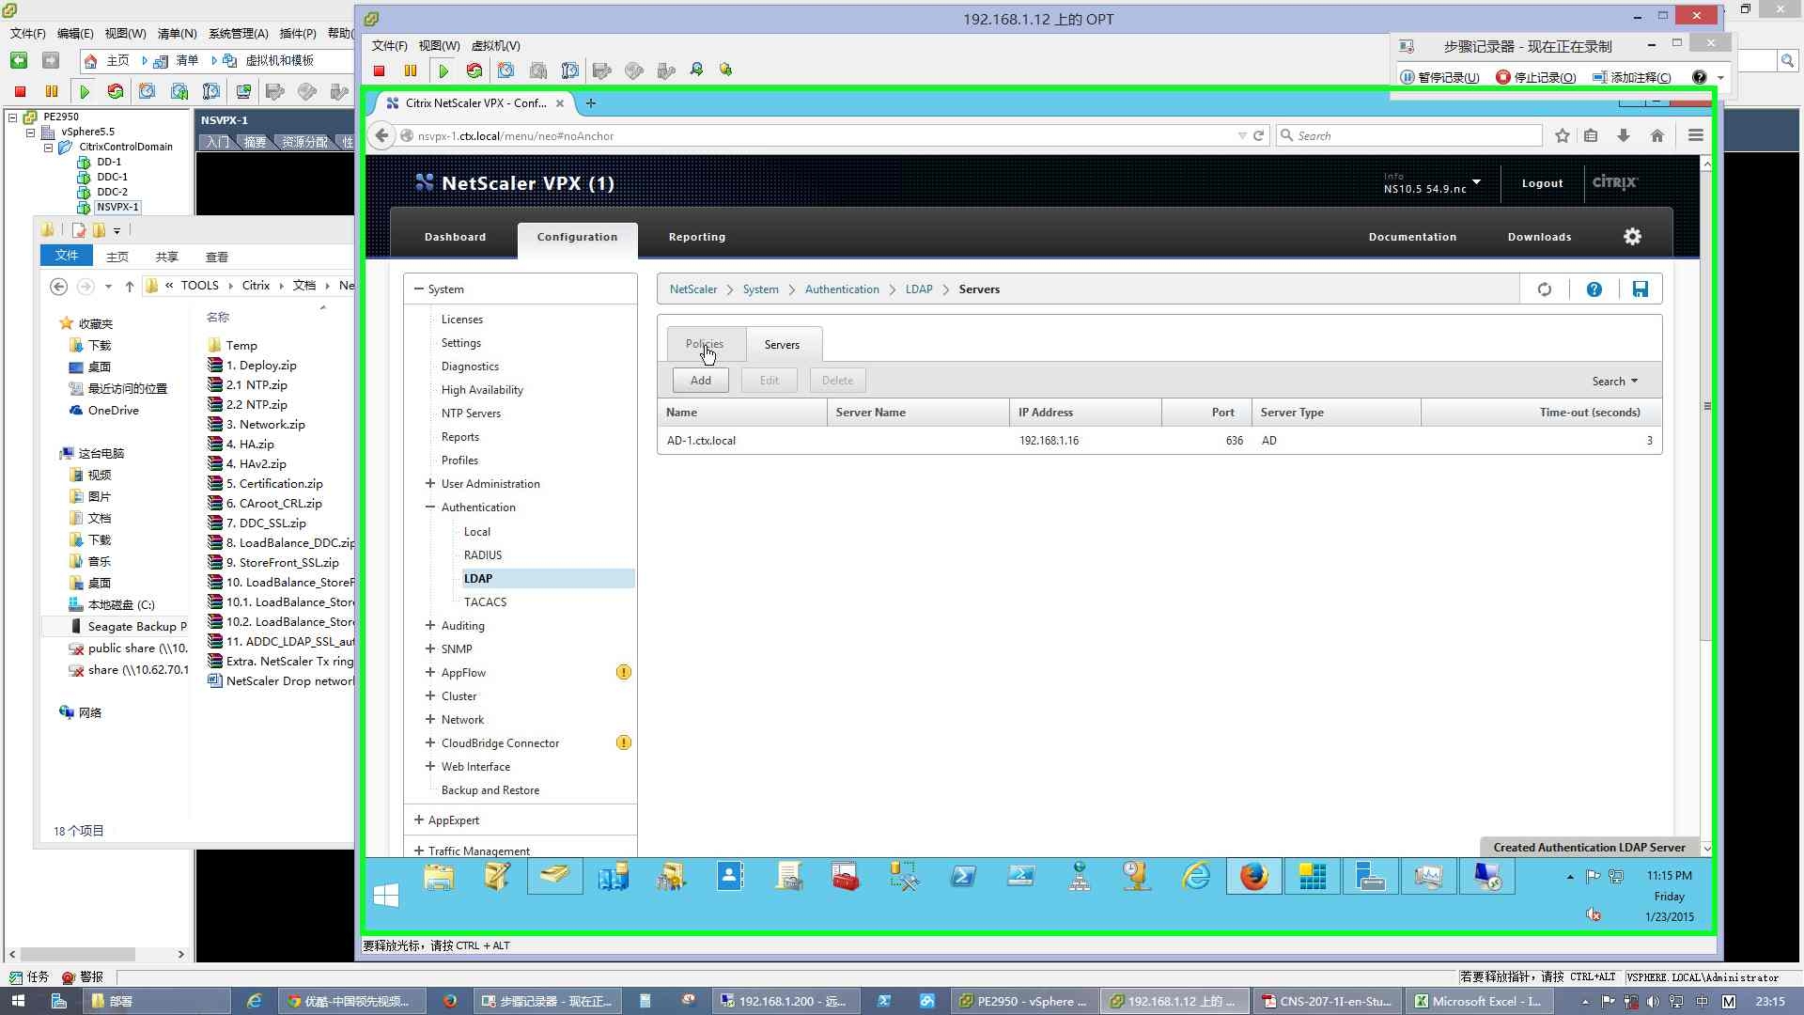Open Firefox bookmarks list icon
This screenshot has width=1804, height=1015.
tap(1591, 135)
